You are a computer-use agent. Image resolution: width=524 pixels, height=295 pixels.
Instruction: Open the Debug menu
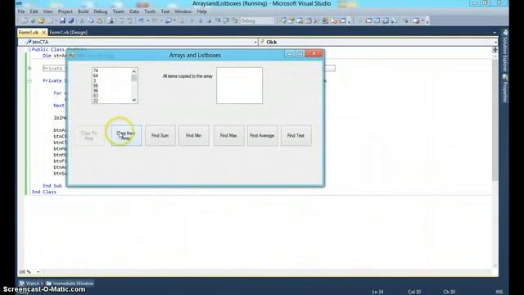(x=100, y=11)
